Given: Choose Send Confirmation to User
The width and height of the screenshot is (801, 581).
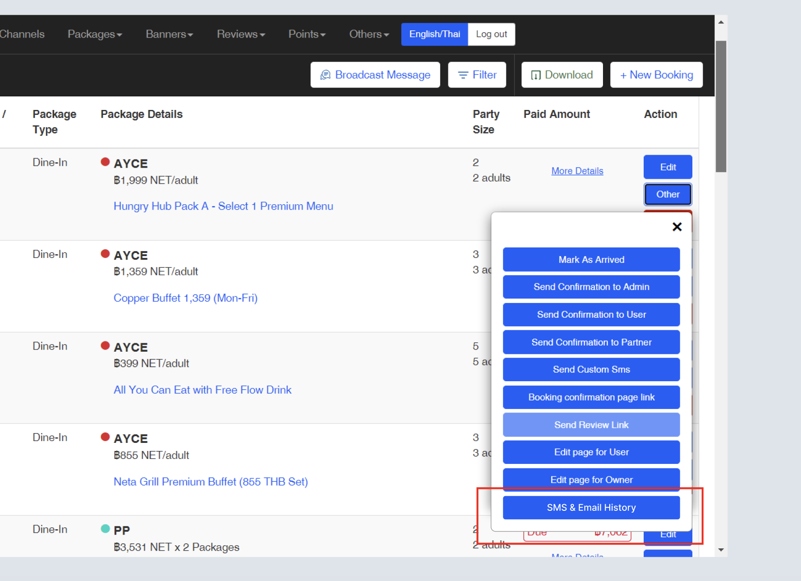Looking at the screenshot, I should [x=591, y=315].
